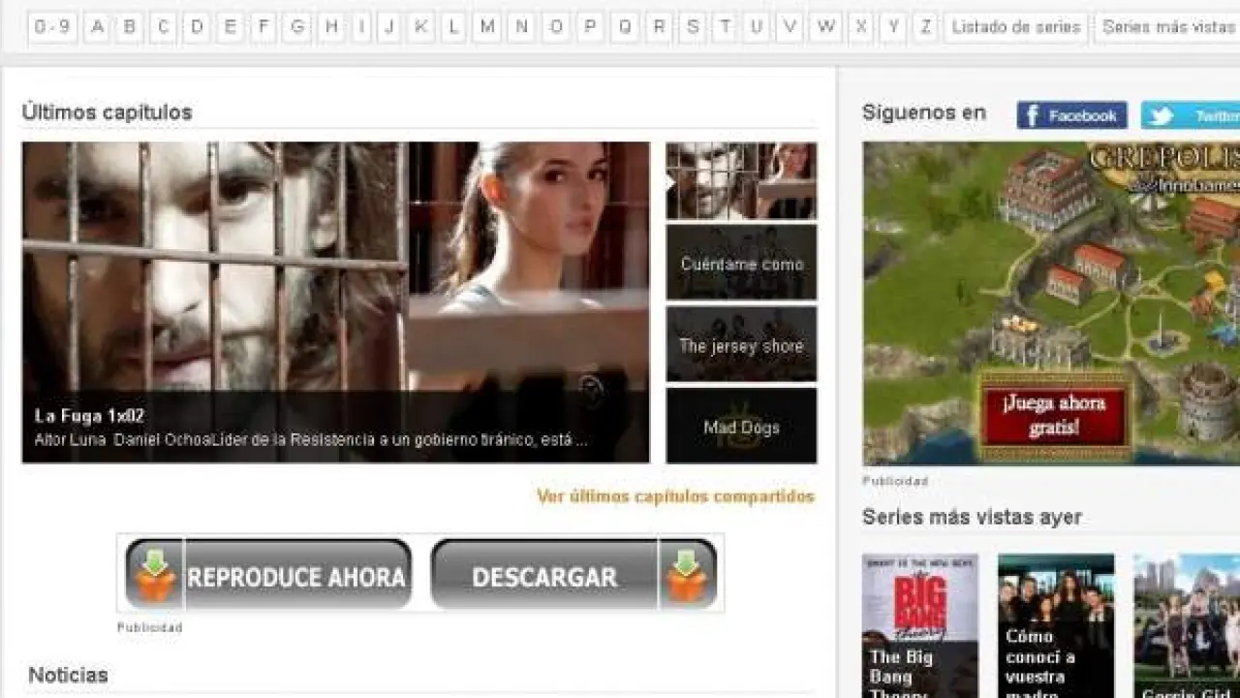Open The Big Bang Theory poster
The width and height of the screenshot is (1240, 698).
919,625
